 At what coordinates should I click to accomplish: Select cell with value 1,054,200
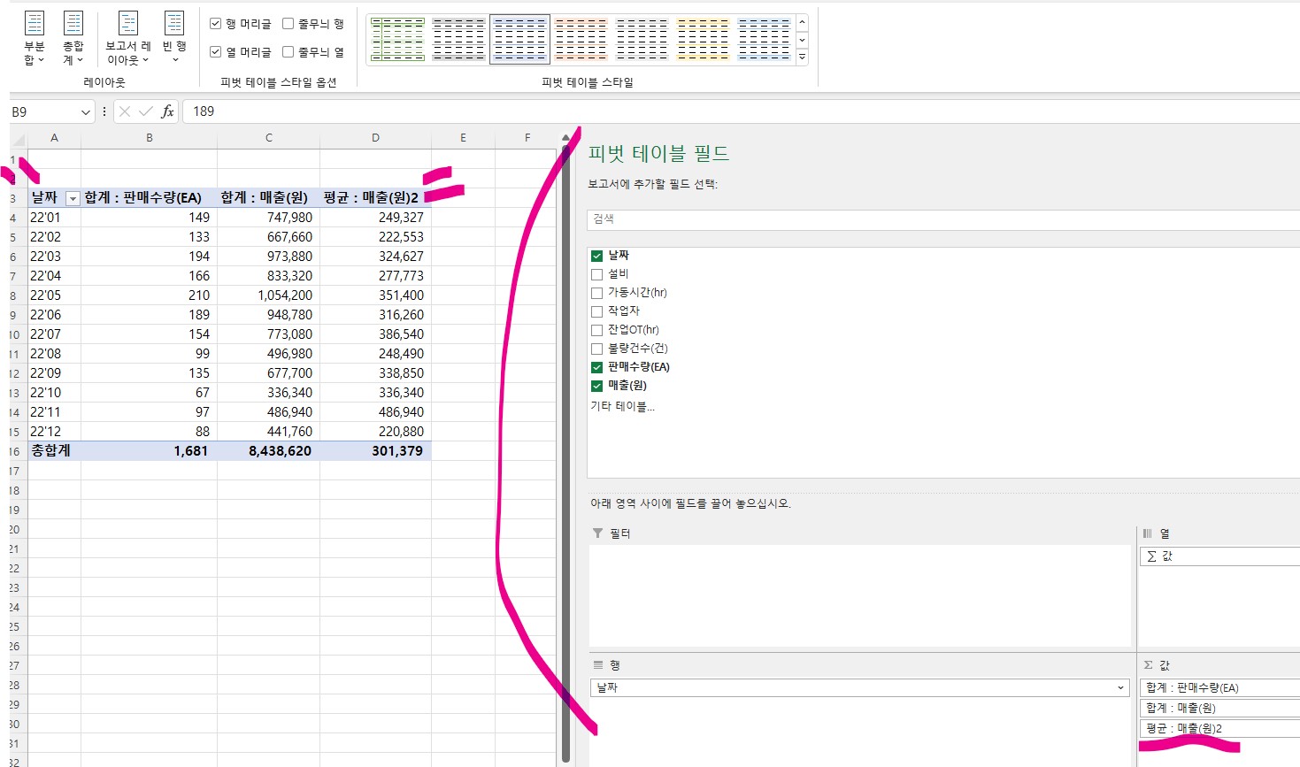pos(269,295)
